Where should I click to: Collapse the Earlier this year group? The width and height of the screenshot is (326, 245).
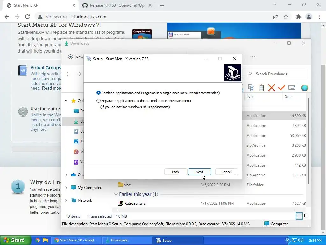tap(116, 194)
